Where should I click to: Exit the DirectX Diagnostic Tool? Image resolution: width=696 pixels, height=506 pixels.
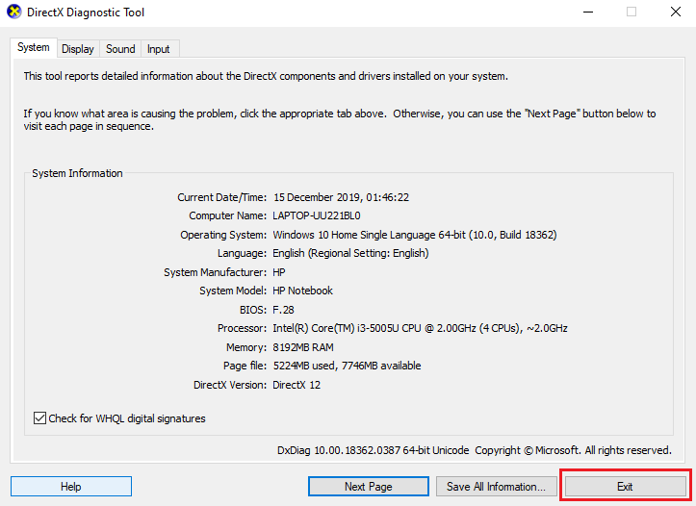tap(625, 487)
